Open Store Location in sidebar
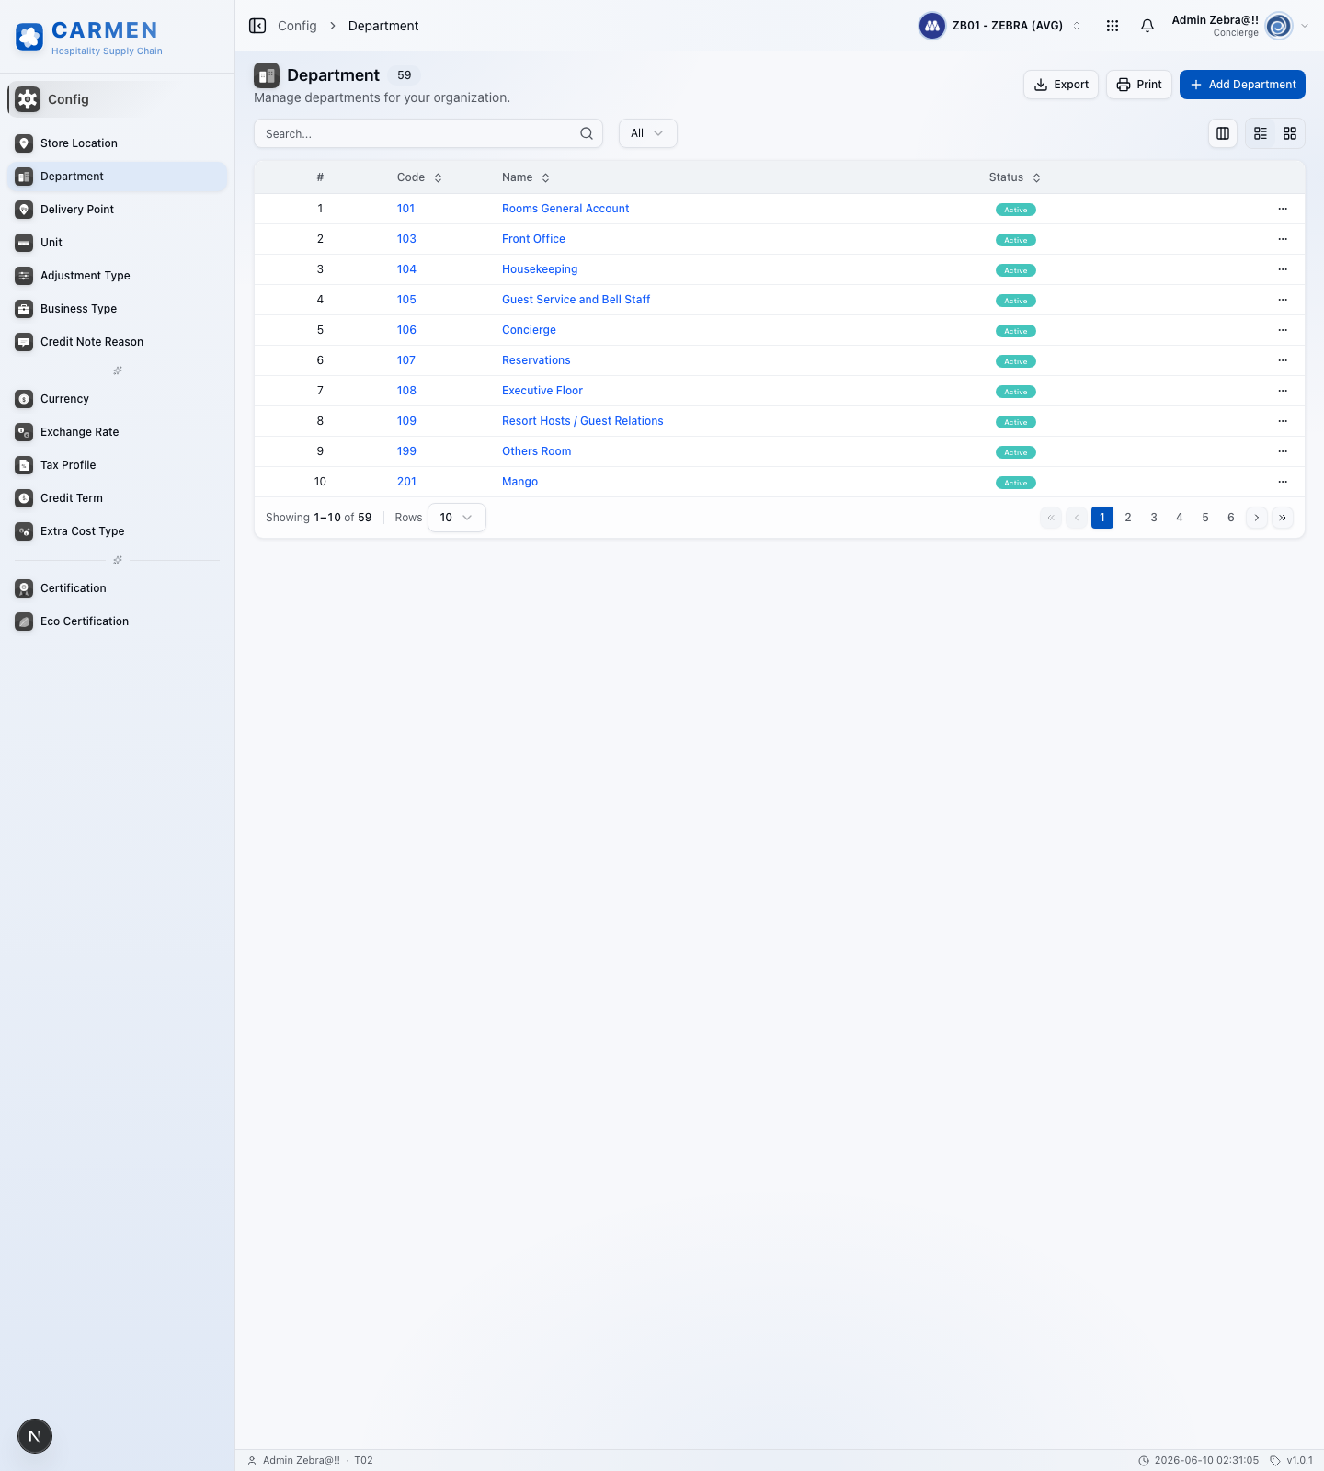This screenshot has height=1471, width=1324. pyautogui.click(x=118, y=143)
